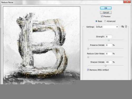The width and height of the screenshot is (132, 99).
Task: Open the Settings Default dropdown
Action: 107,27
